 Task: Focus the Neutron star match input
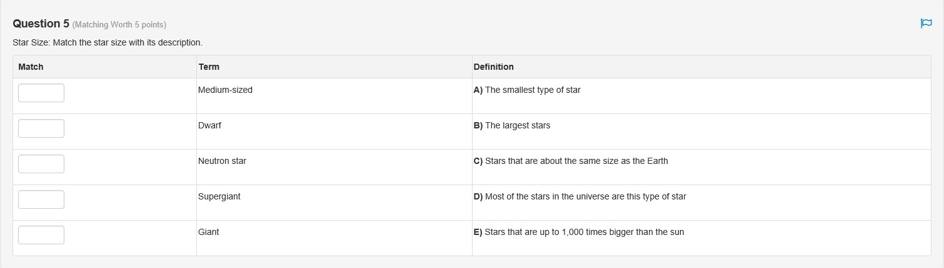(x=41, y=164)
